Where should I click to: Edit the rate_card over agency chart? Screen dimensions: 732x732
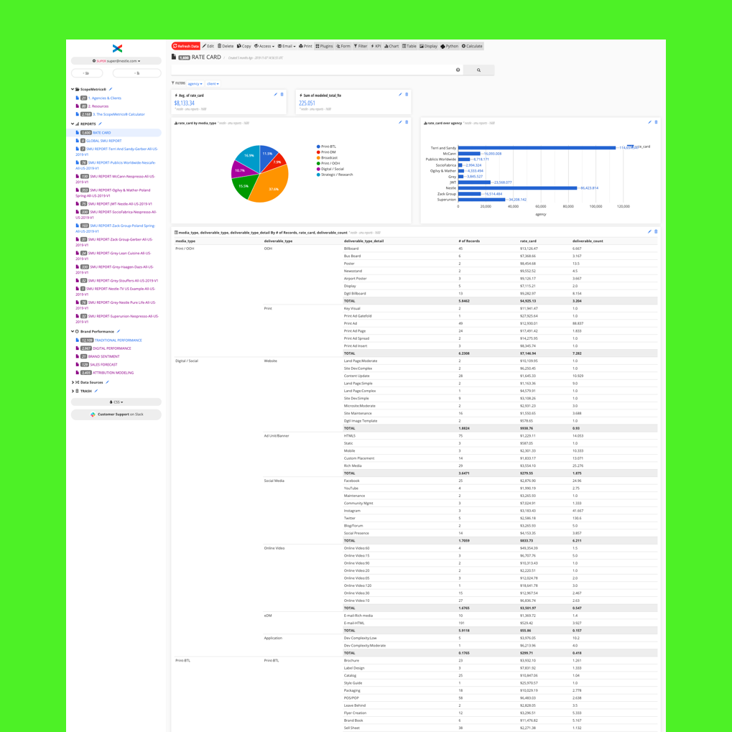pos(649,122)
